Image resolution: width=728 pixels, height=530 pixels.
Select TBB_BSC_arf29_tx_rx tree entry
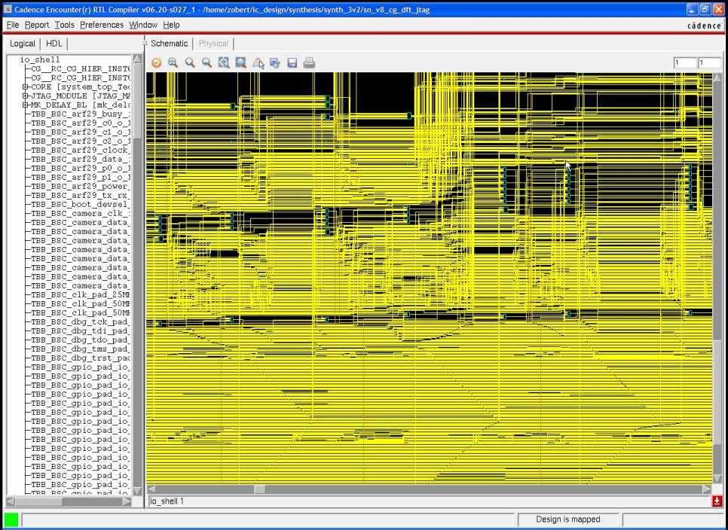[x=81, y=195]
